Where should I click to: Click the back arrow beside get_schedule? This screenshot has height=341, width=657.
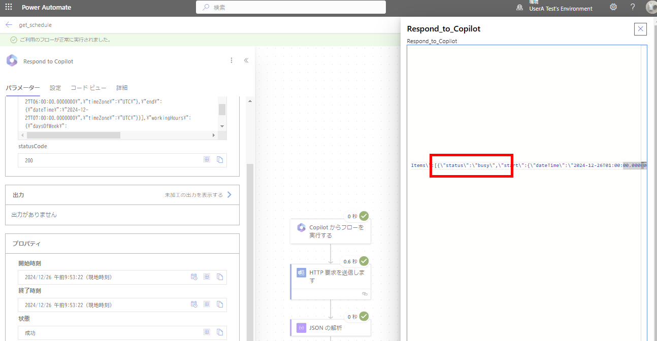pyautogui.click(x=8, y=24)
